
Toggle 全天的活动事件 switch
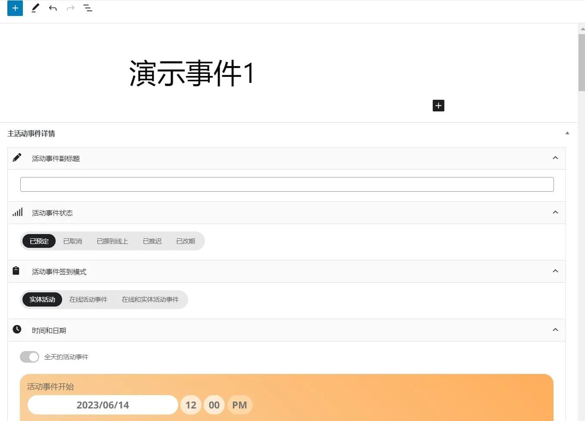tap(29, 357)
